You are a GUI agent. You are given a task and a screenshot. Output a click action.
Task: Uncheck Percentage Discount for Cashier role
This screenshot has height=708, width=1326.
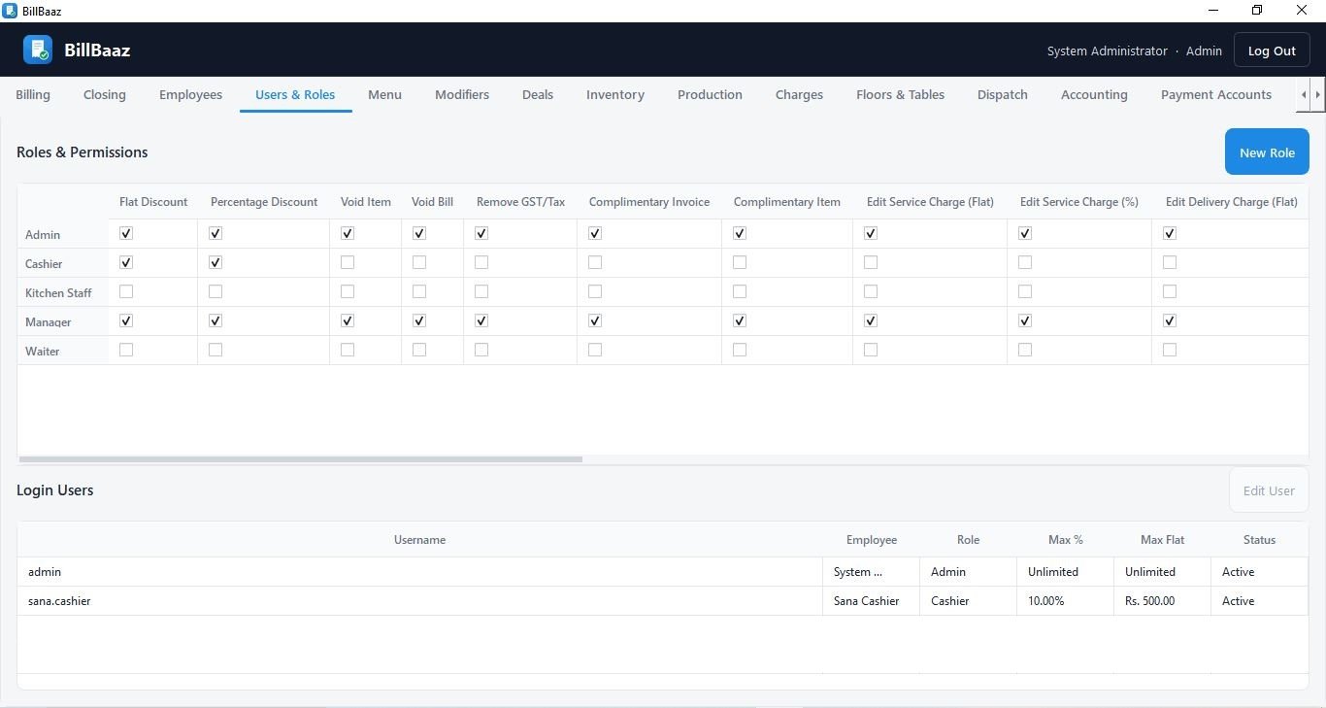[215, 262]
